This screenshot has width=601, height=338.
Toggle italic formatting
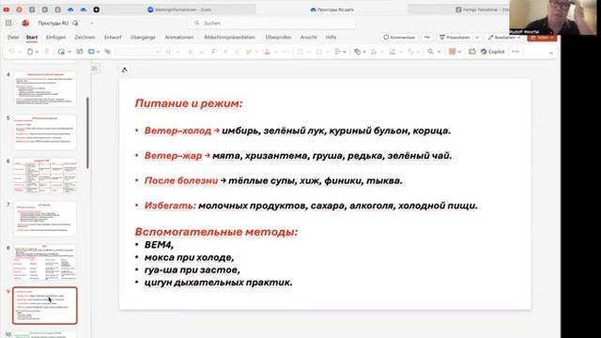[225, 52]
